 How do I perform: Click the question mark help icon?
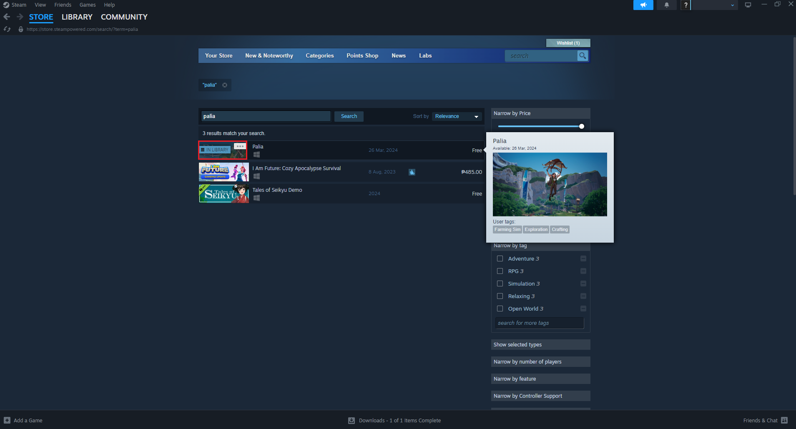pos(686,5)
